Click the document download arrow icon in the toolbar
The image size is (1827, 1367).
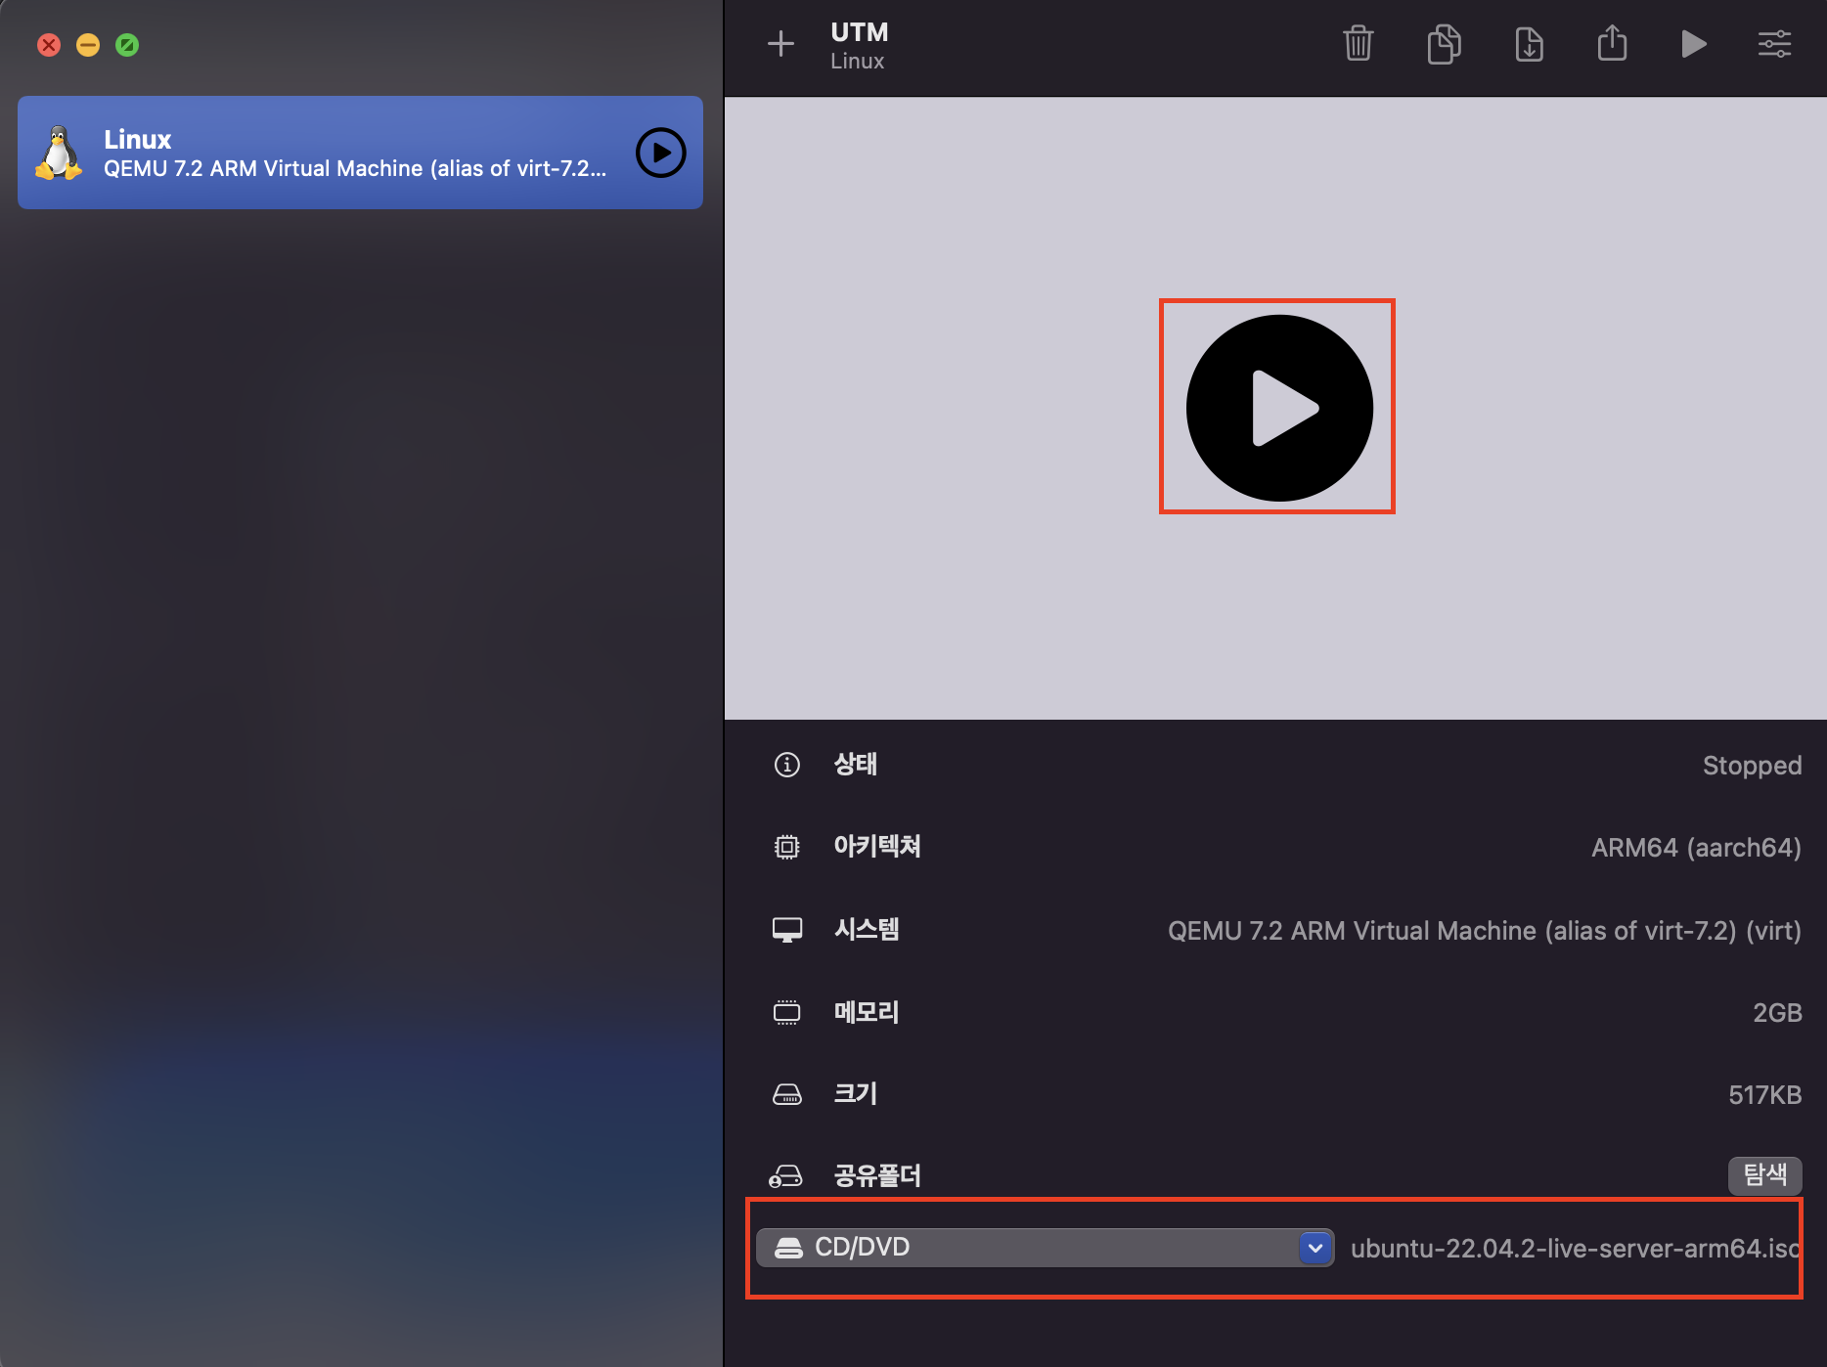(x=1529, y=44)
